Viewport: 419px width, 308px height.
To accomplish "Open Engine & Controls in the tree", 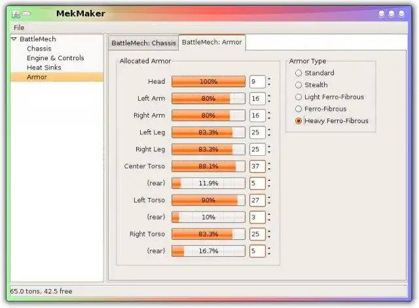I will tap(55, 58).
